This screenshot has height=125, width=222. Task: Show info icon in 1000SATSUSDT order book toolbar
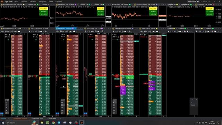coord(129,32)
